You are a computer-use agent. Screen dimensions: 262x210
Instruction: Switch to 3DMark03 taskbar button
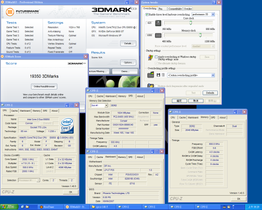(77, 207)
